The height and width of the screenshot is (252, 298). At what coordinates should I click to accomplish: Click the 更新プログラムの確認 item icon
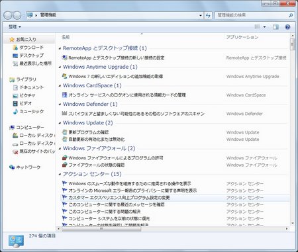64,132
